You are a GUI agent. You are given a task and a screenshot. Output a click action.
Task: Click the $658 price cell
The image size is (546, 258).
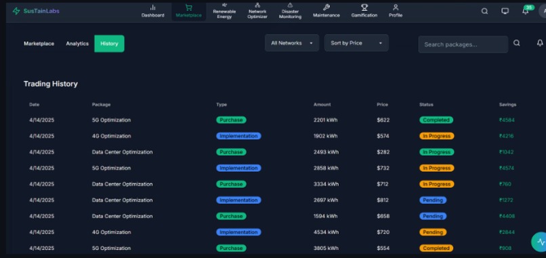383,216
